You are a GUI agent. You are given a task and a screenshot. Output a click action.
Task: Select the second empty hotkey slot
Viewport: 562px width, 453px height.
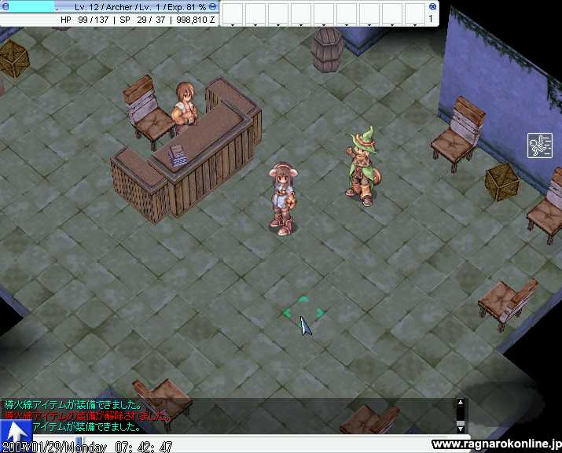(x=255, y=14)
